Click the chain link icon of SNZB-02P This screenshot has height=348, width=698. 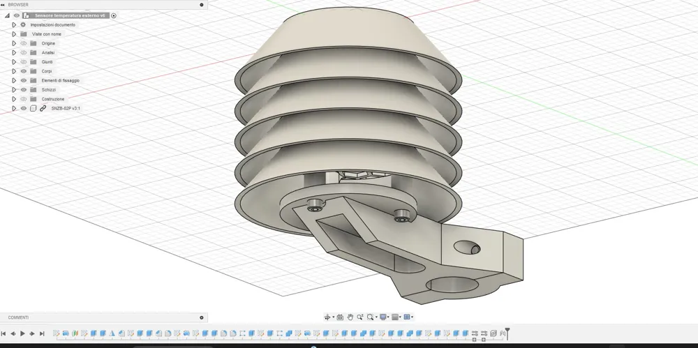pos(43,108)
